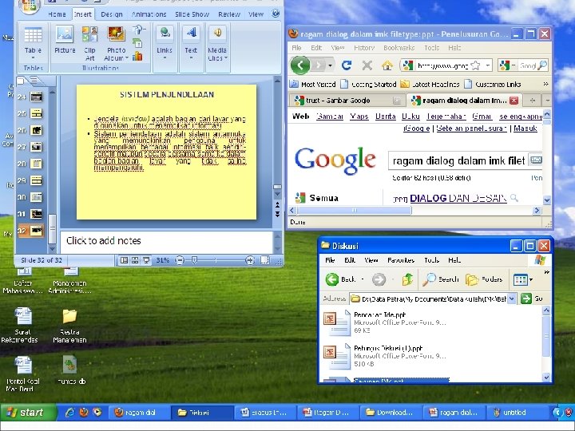Switch to Download taskbar button
Image resolution: width=575 pixels, height=431 pixels.
(390, 413)
